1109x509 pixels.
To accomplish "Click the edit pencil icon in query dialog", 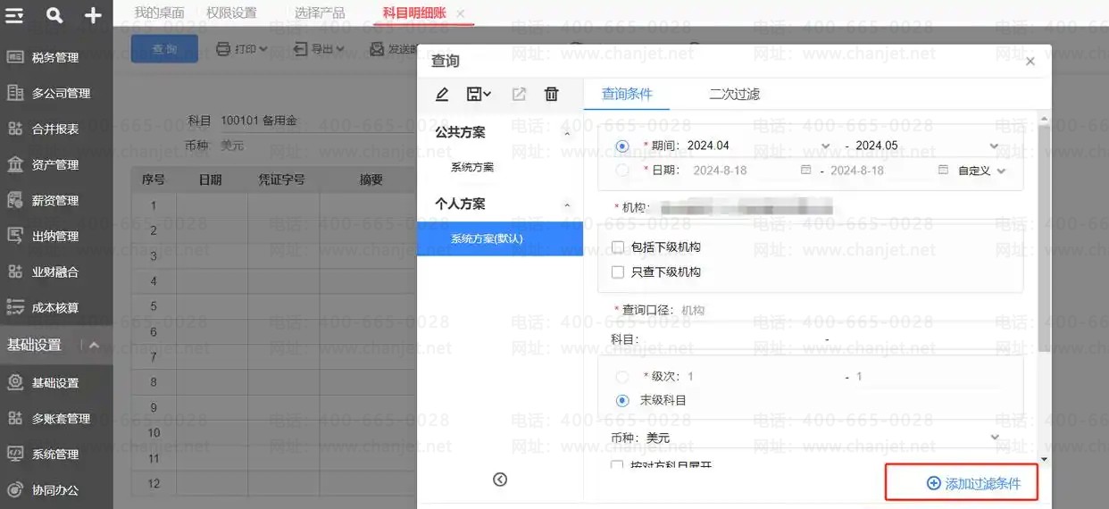I will 442,94.
